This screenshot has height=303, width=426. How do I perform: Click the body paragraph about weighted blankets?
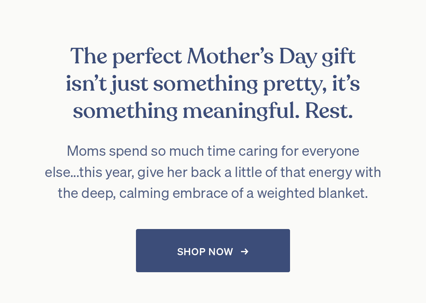point(213,172)
